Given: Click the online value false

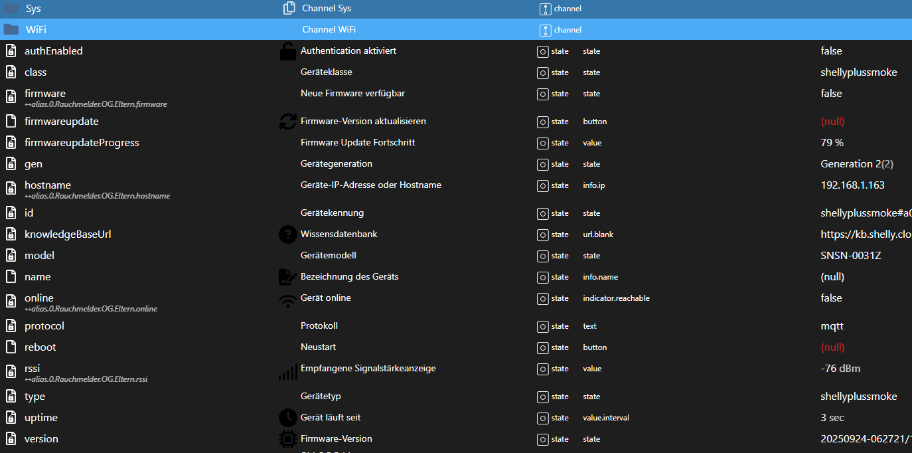Looking at the screenshot, I should click(831, 298).
